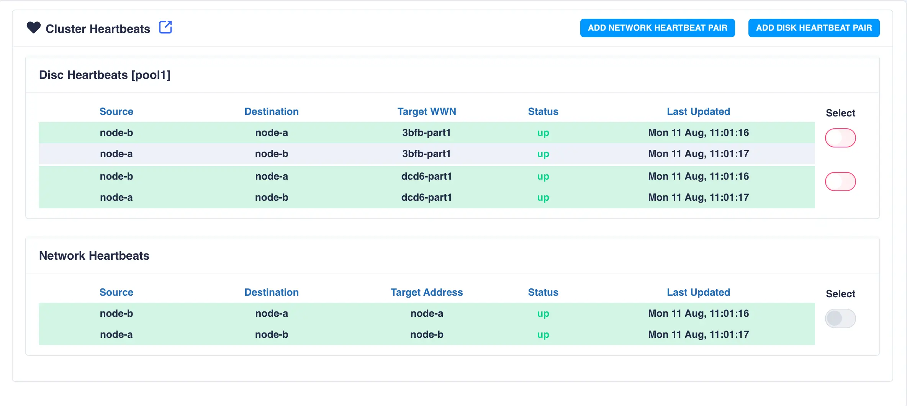Select the first 3bfb-part1 row from node-b
This screenshot has height=406, width=907.
click(427, 133)
